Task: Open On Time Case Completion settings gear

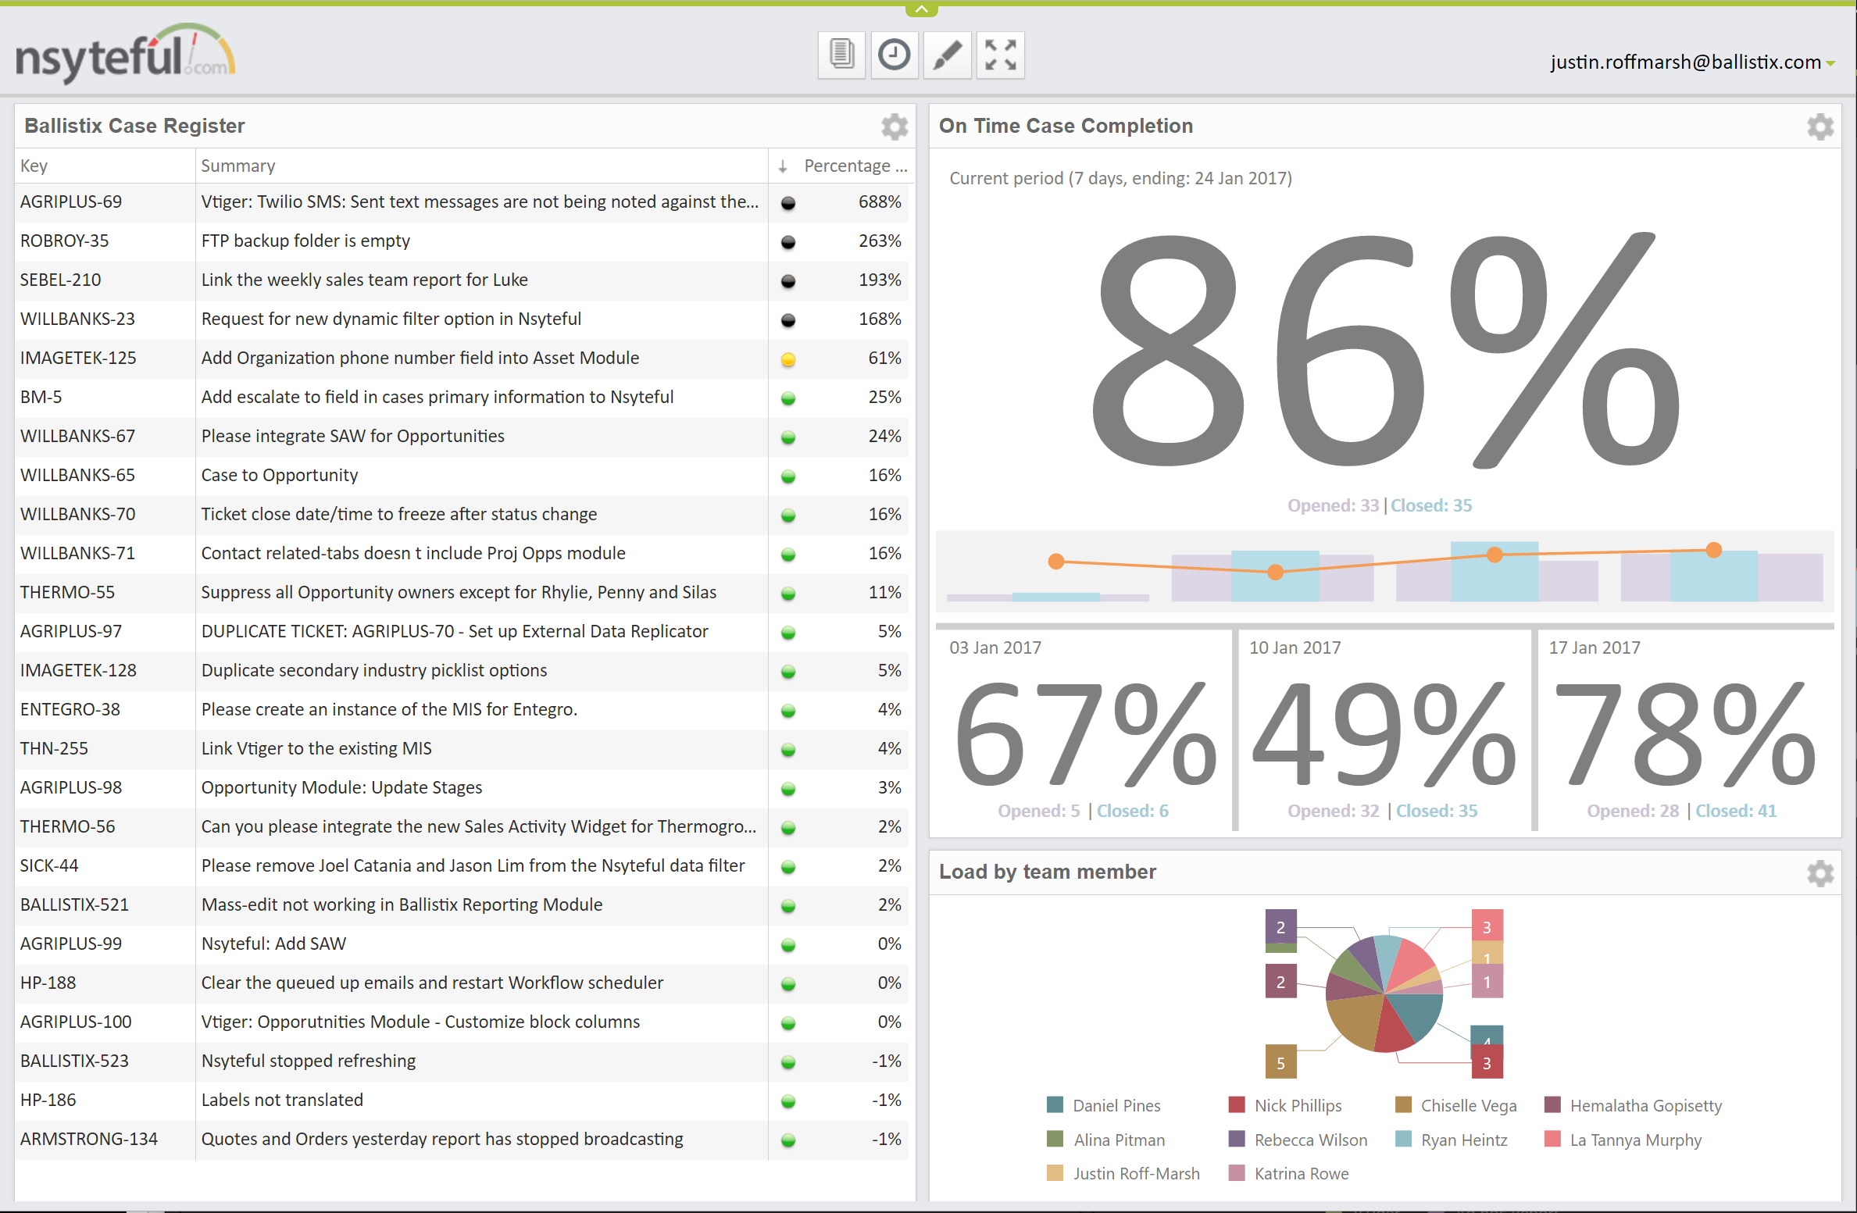Action: [x=1820, y=127]
